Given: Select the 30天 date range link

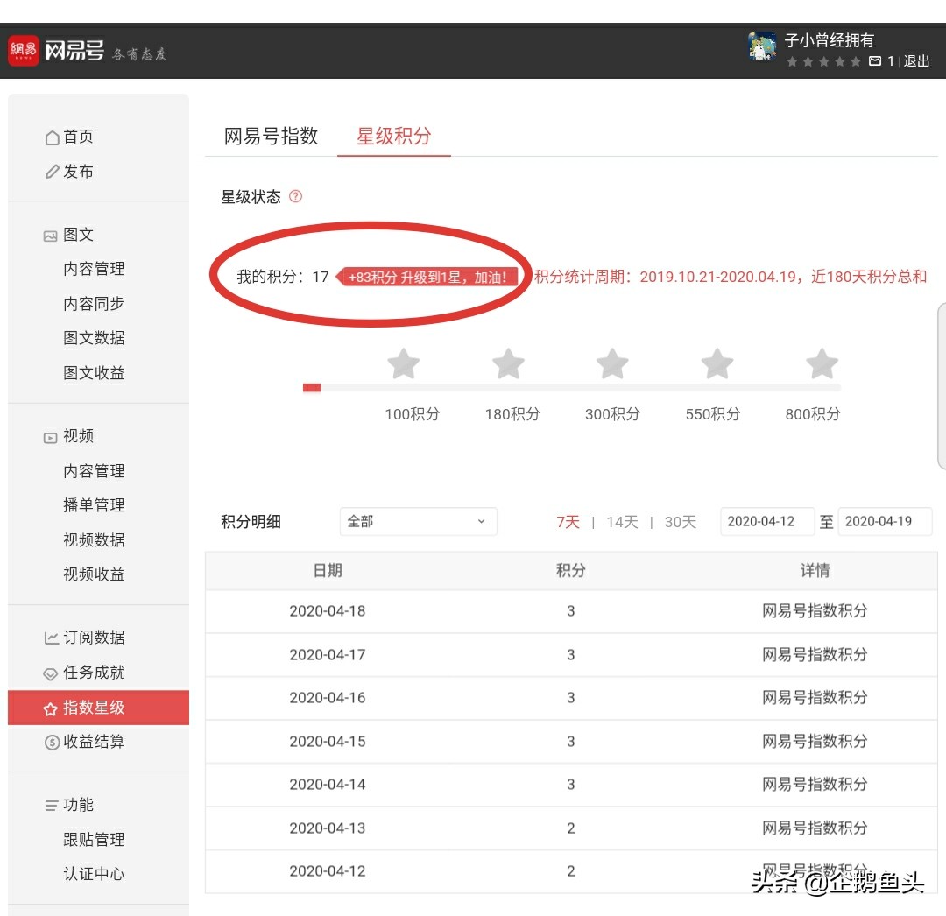Looking at the screenshot, I should [676, 521].
